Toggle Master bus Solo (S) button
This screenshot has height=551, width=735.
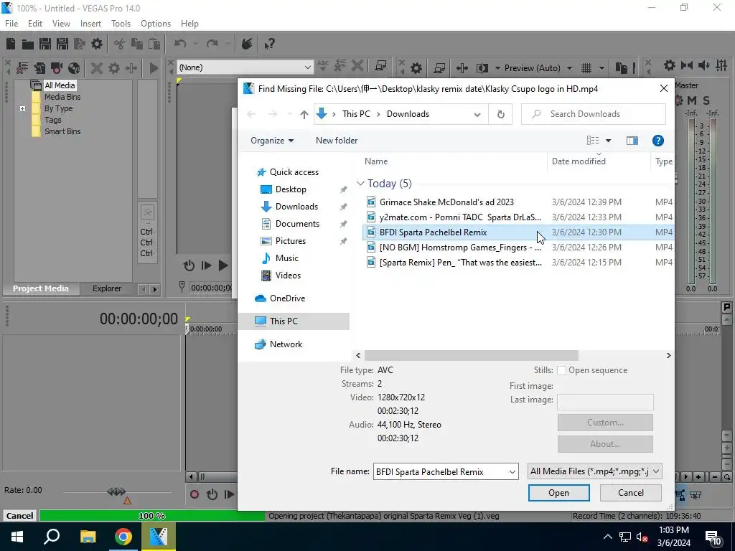pyautogui.click(x=706, y=100)
